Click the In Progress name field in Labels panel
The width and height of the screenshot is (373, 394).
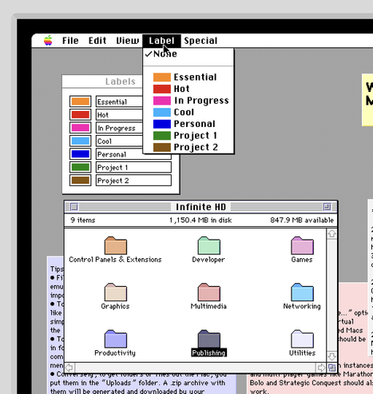point(119,128)
